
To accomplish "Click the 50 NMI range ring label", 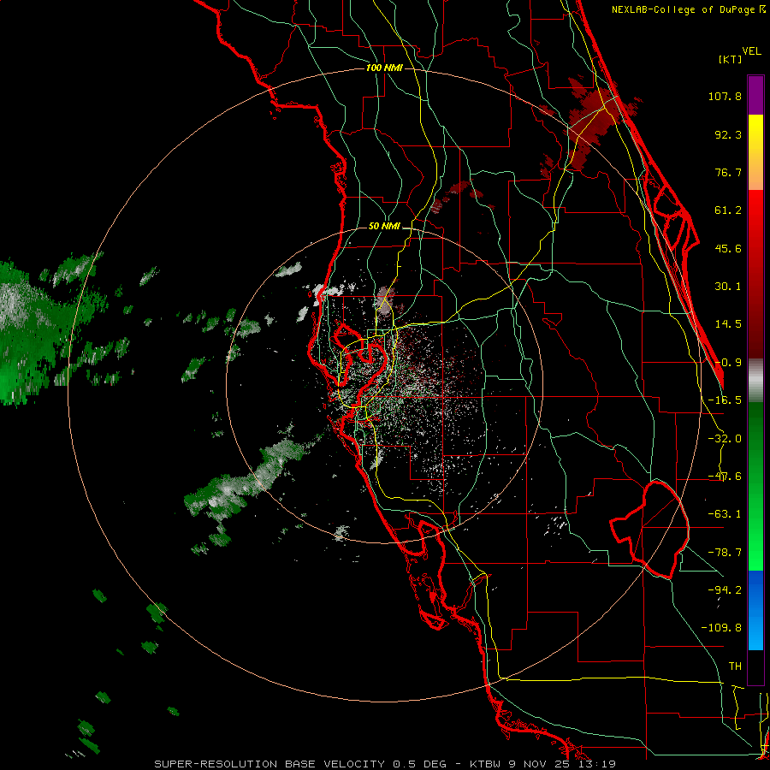I will pos(384,227).
